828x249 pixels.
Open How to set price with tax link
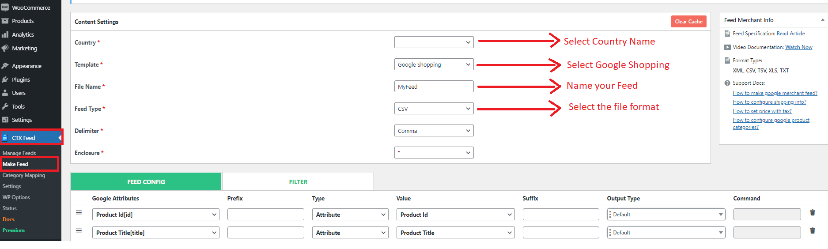tap(762, 111)
